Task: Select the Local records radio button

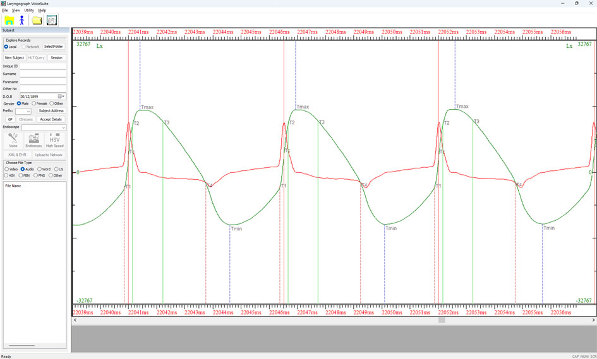Action: pos(6,47)
